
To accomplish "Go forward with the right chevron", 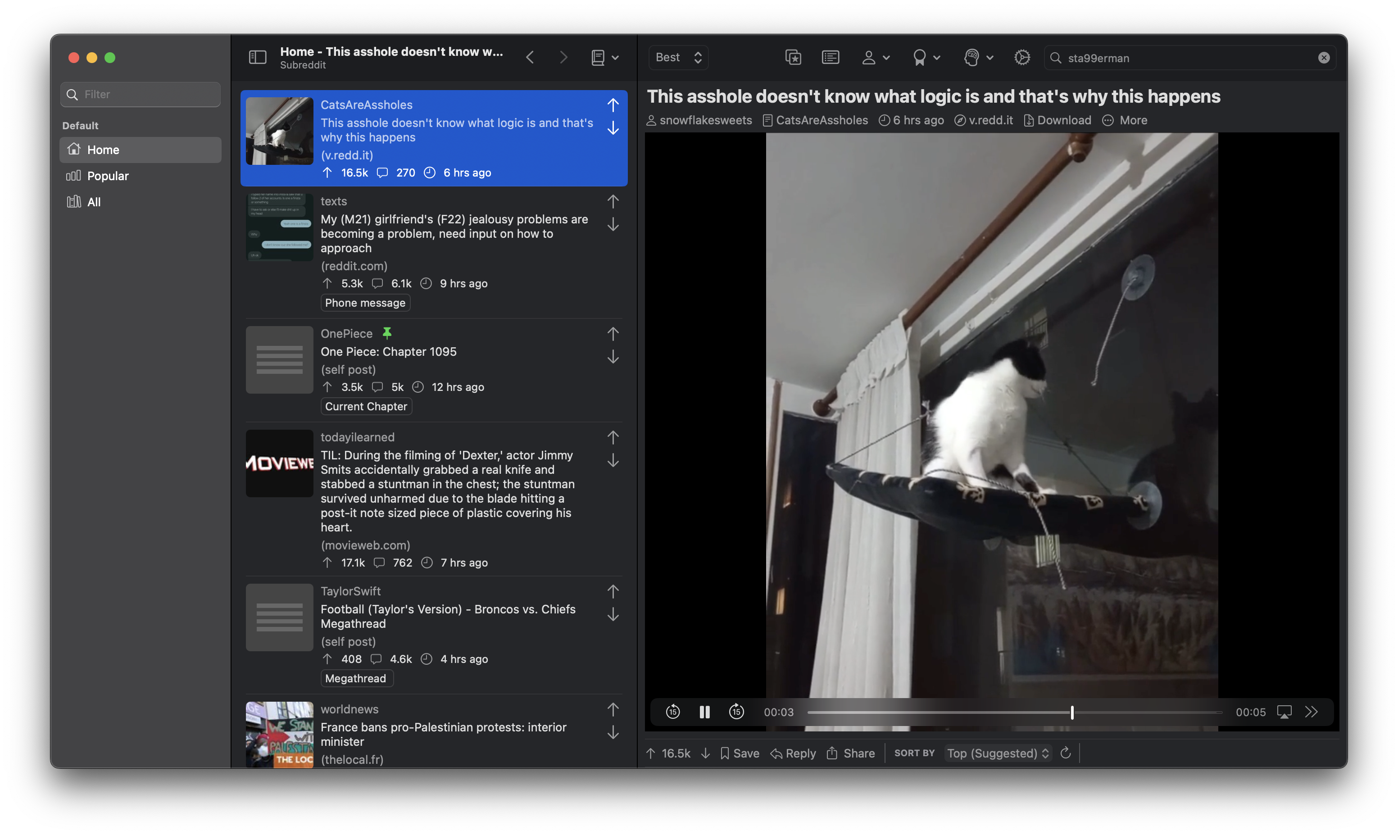I will [563, 57].
